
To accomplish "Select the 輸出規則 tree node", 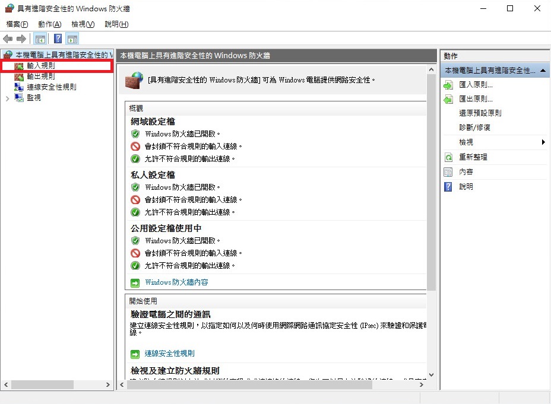I will [x=41, y=76].
